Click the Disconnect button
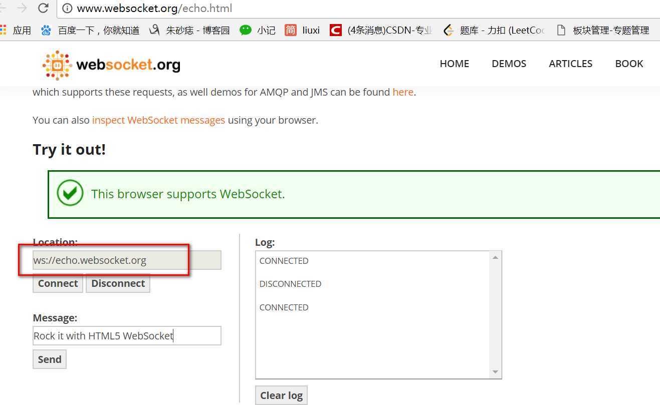 click(x=118, y=283)
